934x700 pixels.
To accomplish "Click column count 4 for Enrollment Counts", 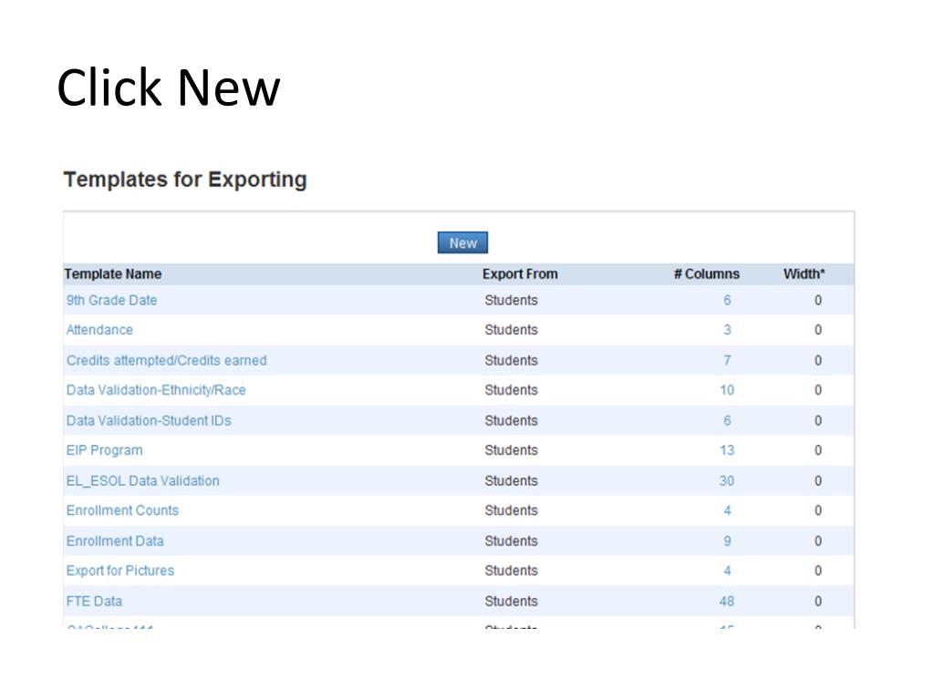I will 727,510.
